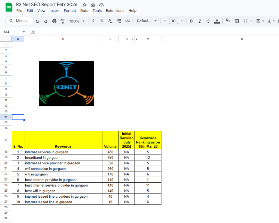This screenshot has height=223, width=279.
Task: Click the Print icon
Action: [54, 21]
